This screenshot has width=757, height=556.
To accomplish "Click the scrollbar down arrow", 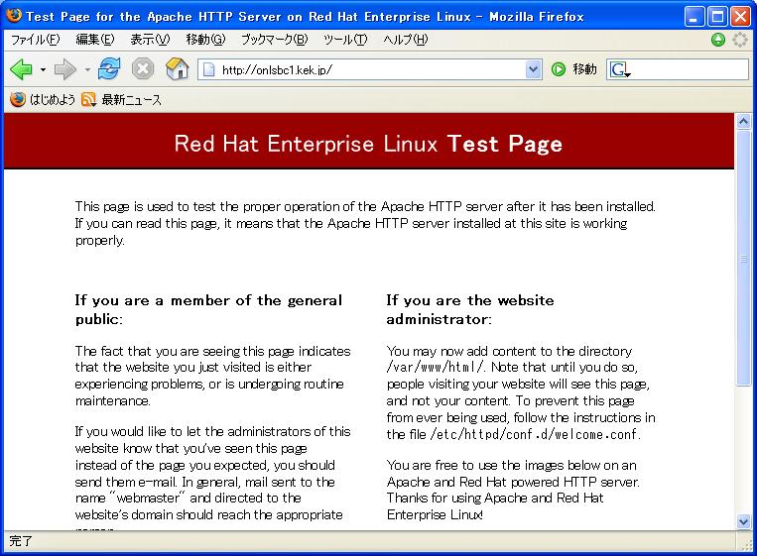I will click(x=743, y=521).
